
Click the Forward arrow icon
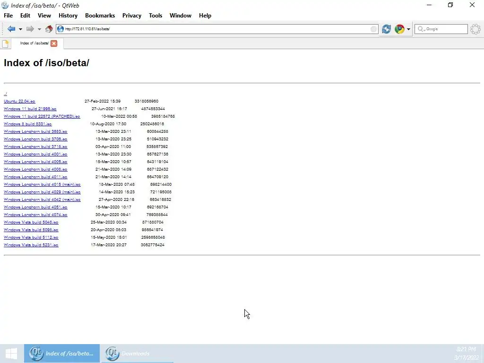(x=30, y=29)
